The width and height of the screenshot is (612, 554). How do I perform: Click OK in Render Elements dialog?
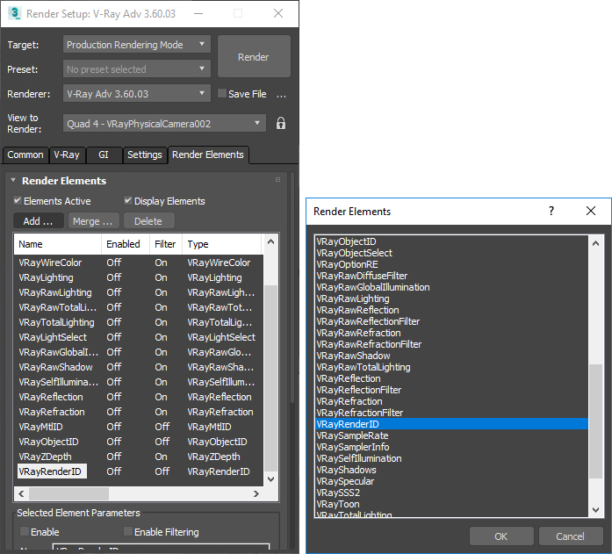(x=501, y=536)
